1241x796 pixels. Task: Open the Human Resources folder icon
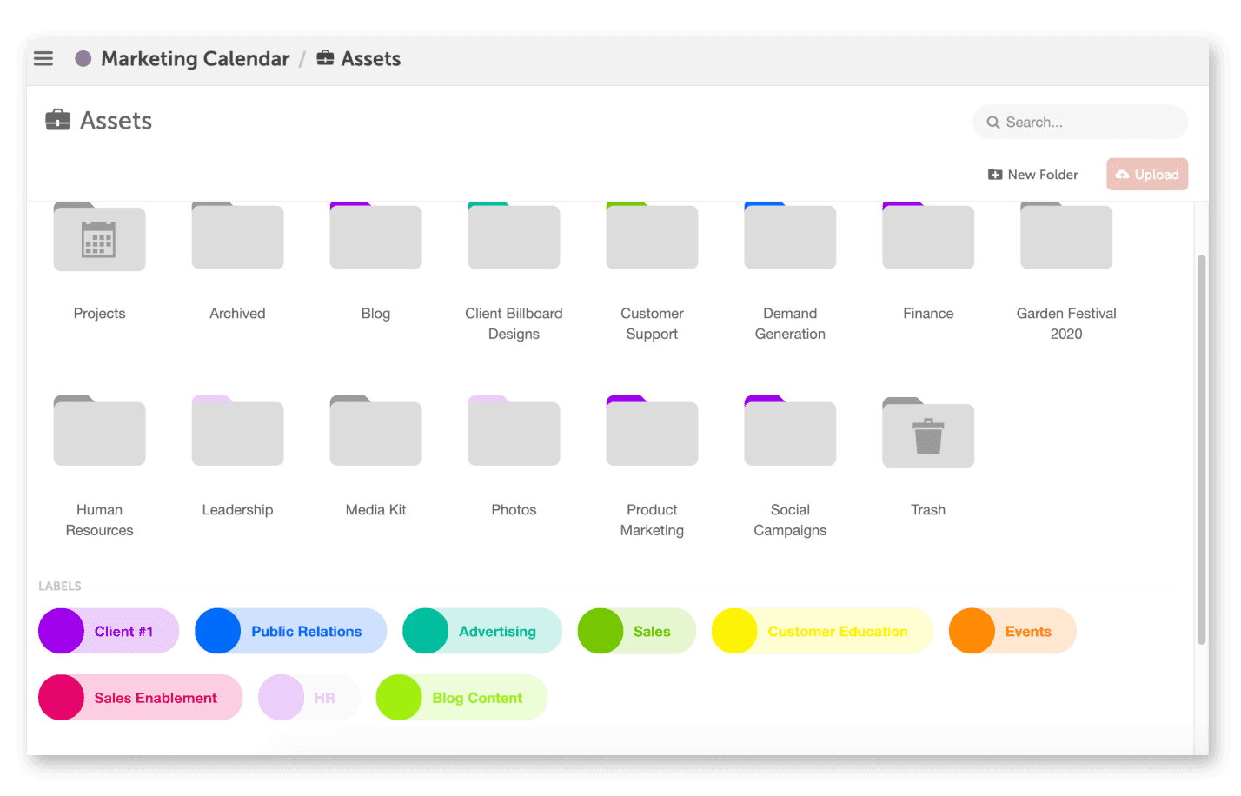[99, 431]
